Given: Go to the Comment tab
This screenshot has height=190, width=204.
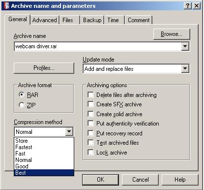Looking at the screenshot, I should (139, 20).
